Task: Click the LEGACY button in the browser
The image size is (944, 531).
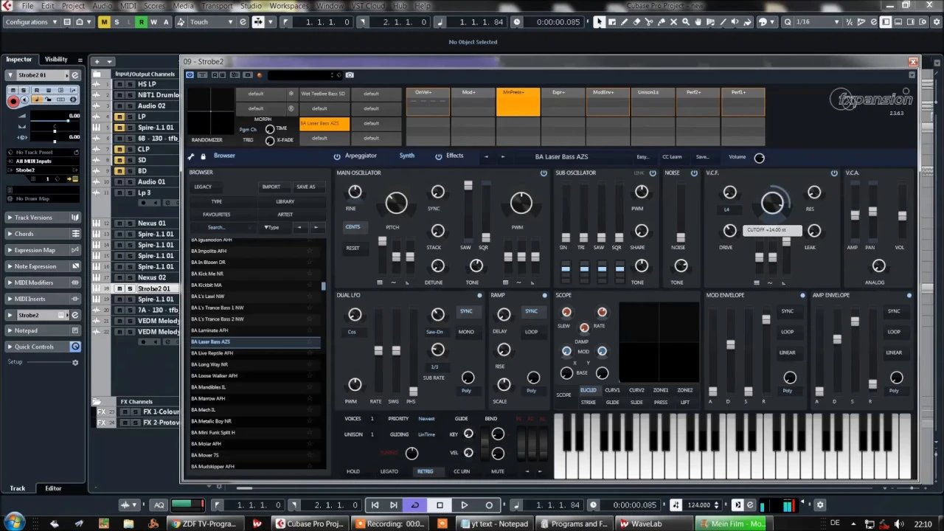Action: click(203, 187)
